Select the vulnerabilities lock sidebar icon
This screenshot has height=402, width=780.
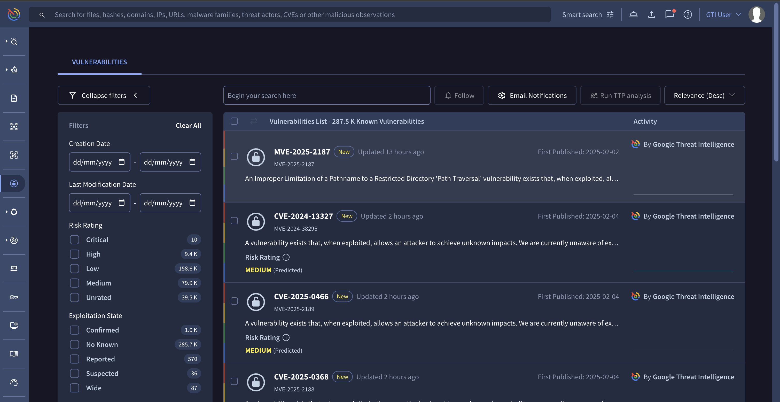[14, 183]
